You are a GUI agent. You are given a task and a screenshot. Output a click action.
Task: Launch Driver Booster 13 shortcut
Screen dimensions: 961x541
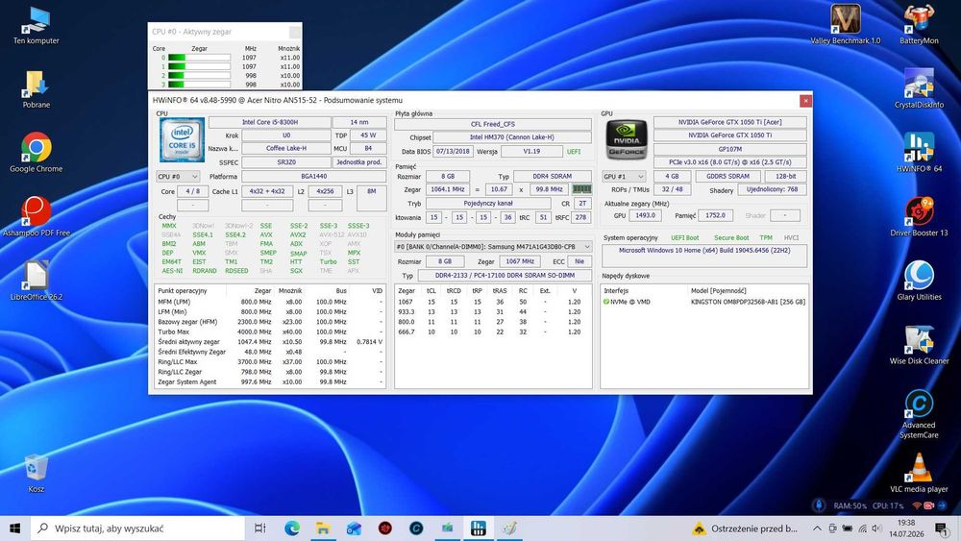[919, 216]
